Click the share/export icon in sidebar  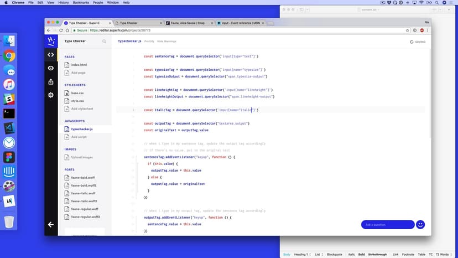51,81
